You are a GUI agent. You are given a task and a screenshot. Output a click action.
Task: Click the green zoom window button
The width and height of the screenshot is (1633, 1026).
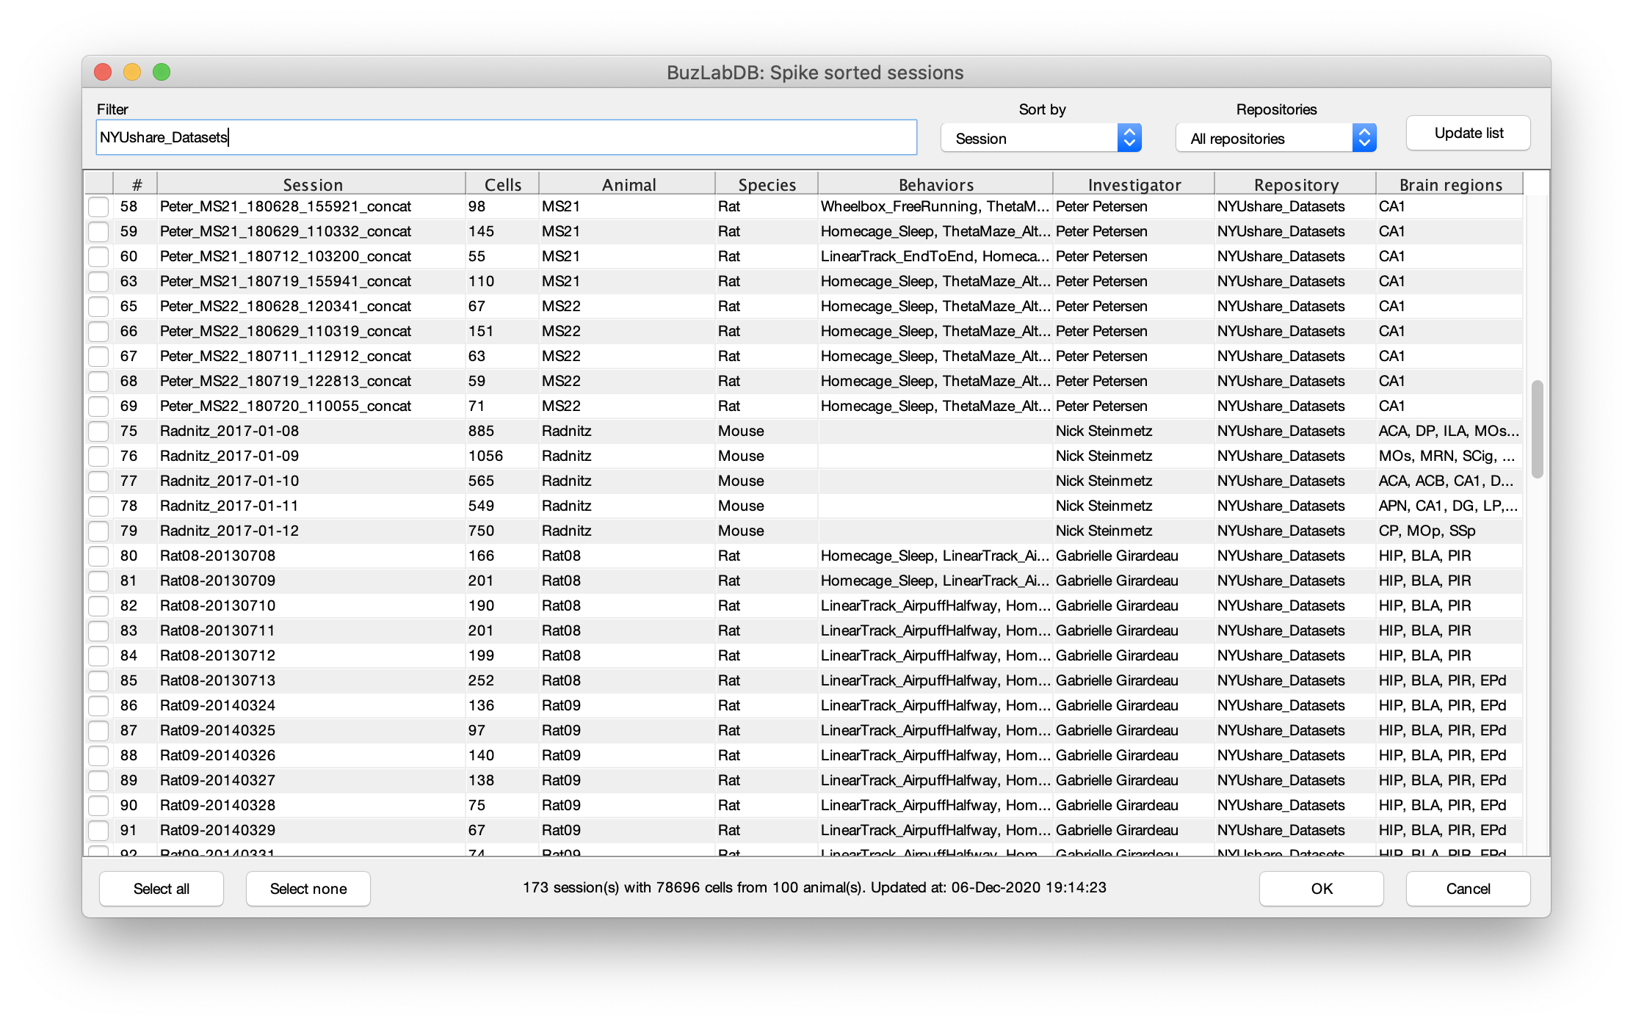click(162, 72)
